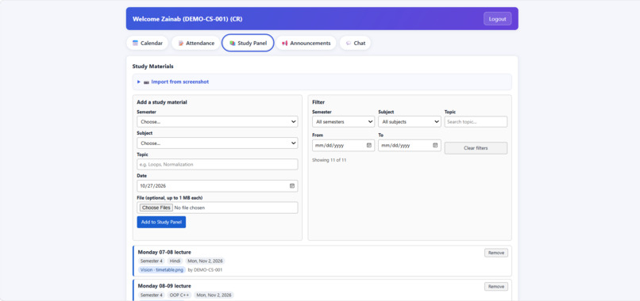This screenshot has width=640, height=301.
Task: Click the Choose Files button
Action: click(156, 208)
